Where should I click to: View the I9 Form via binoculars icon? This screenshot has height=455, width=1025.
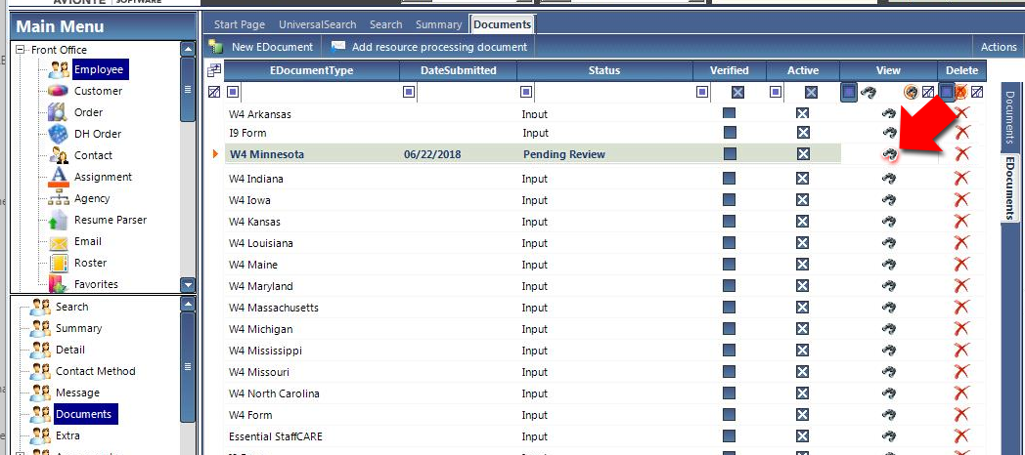click(888, 133)
